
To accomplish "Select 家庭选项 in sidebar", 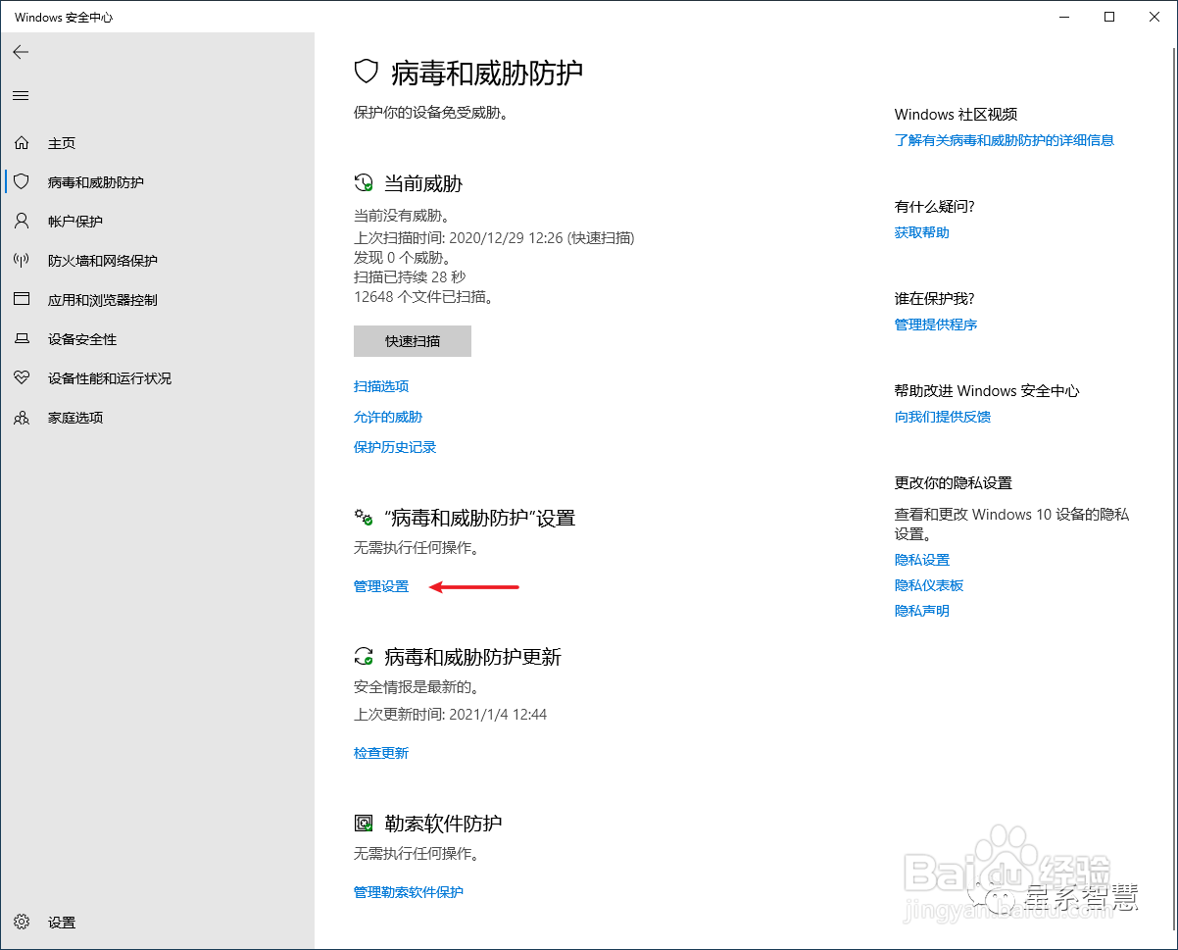I will click(x=75, y=418).
